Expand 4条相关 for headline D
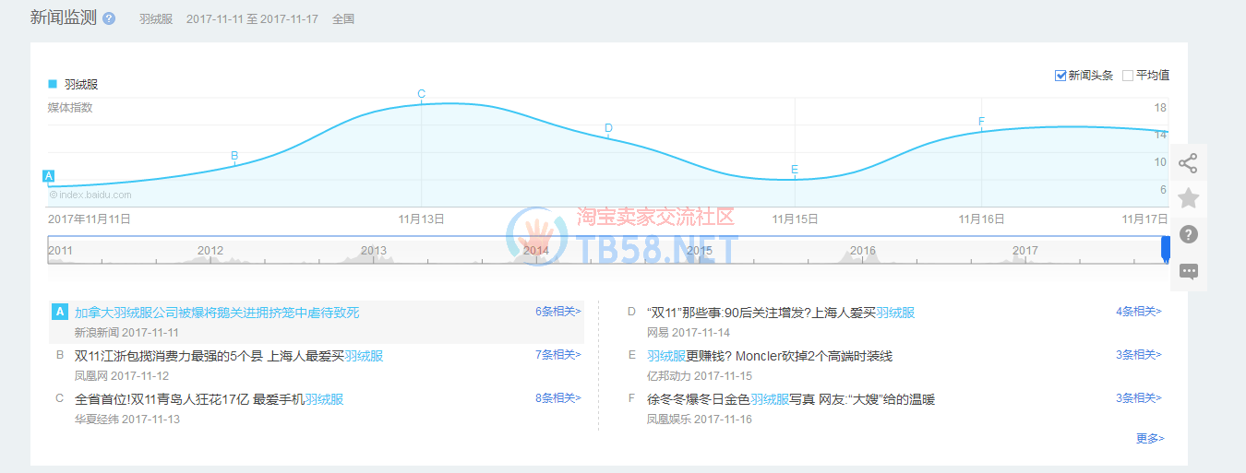The width and height of the screenshot is (1246, 473). 1138,312
